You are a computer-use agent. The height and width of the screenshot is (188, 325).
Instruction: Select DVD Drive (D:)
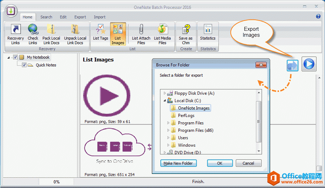point(184,152)
